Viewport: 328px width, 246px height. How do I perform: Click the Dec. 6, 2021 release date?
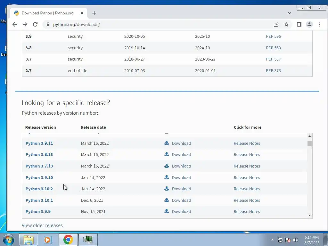click(x=92, y=201)
